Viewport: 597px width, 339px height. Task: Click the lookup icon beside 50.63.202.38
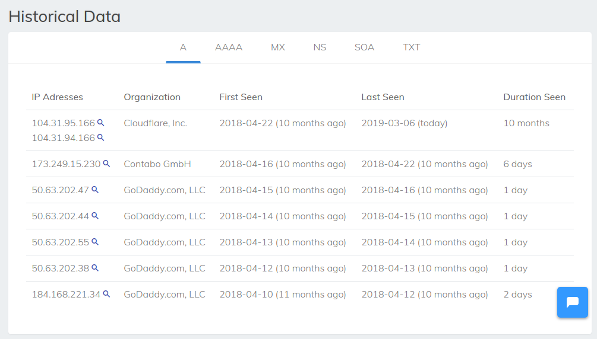(x=95, y=268)
